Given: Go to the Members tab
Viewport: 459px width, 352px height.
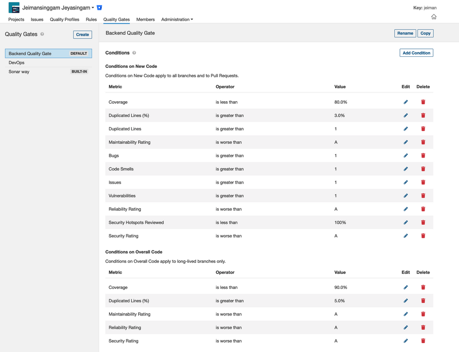Looking at the screenshot, I should [x=145, y=19].
